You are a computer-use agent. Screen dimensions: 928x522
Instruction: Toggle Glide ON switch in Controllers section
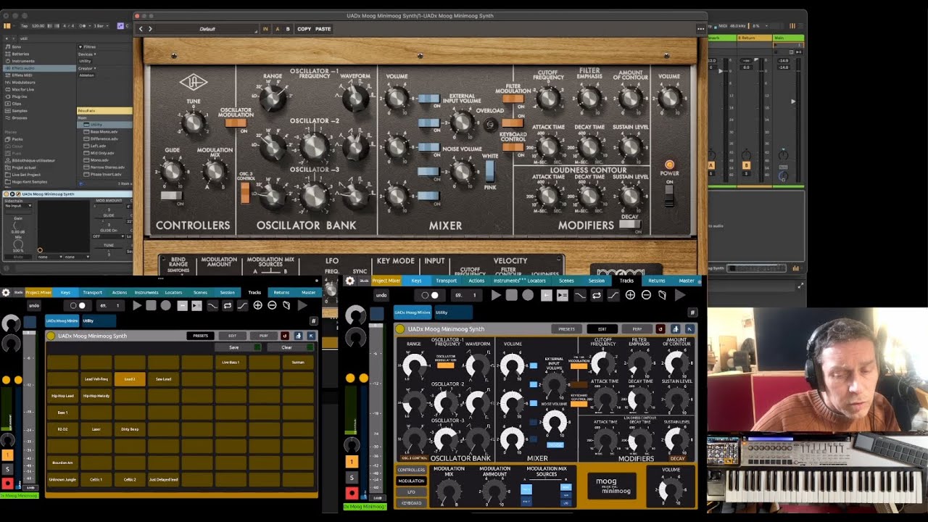pyautogui.click(x=171, y=196)
